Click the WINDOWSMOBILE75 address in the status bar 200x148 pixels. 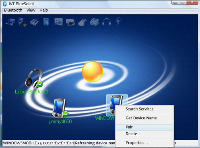pos(38,143)
